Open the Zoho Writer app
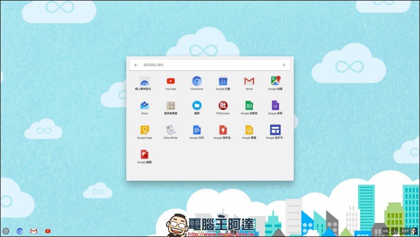 171,130
